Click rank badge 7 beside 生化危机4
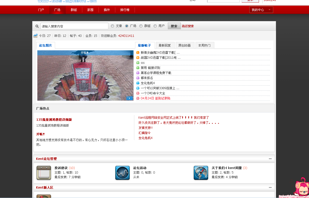Screen dimensions: 309x198 (x=138, y=83)
